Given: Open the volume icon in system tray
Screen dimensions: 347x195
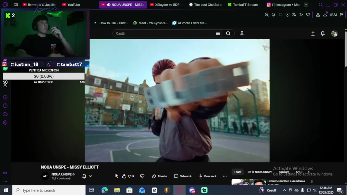Looking at the screenshot, I should click(x=314, y=190).
